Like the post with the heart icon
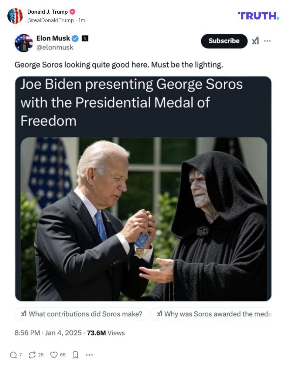 click(54, 355)
